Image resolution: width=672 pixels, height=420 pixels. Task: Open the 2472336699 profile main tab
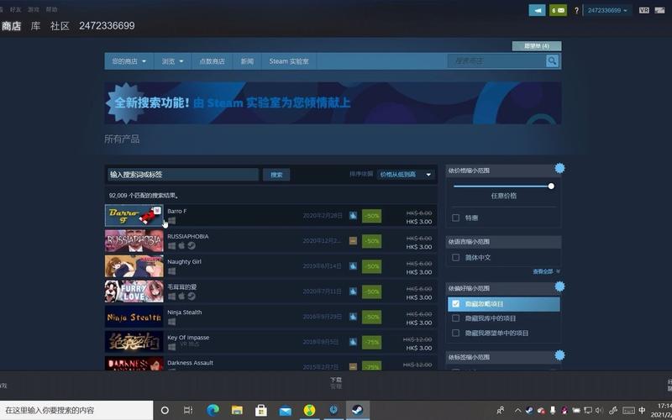(107, 26)
